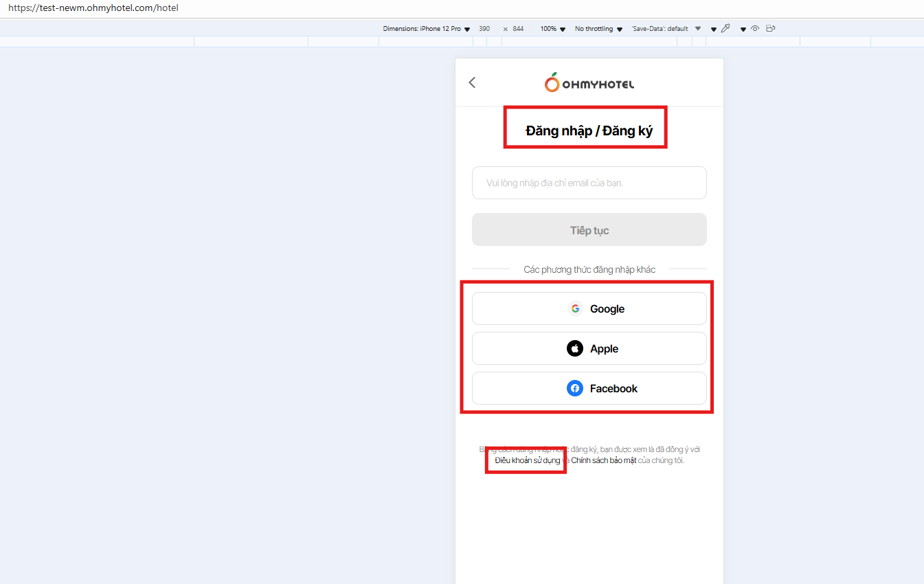Open the No throttling dropdown

coord(598,29)
